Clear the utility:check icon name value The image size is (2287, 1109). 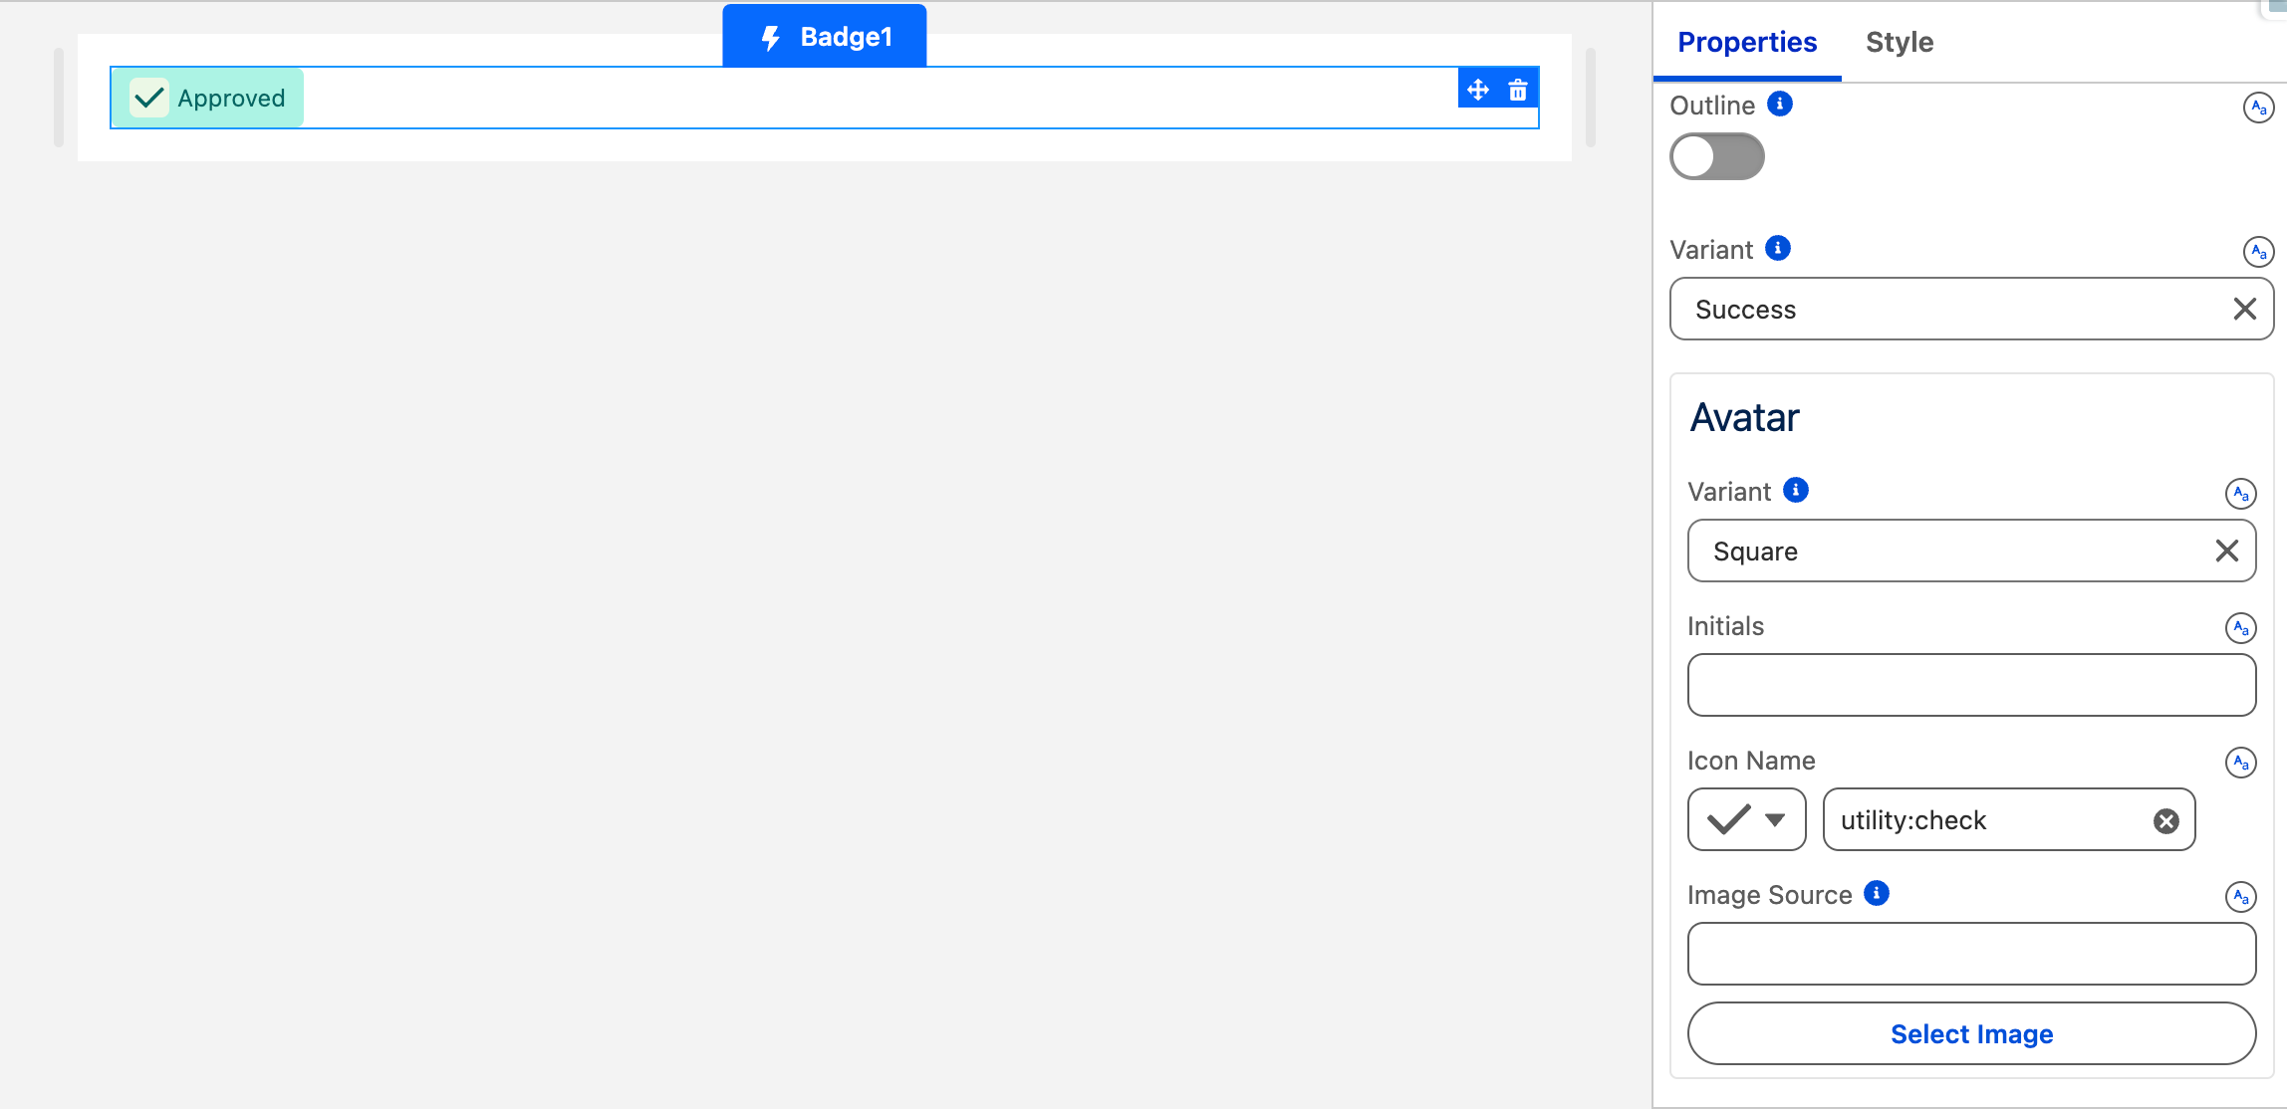pyautogui.click(x=2166, y=820)
